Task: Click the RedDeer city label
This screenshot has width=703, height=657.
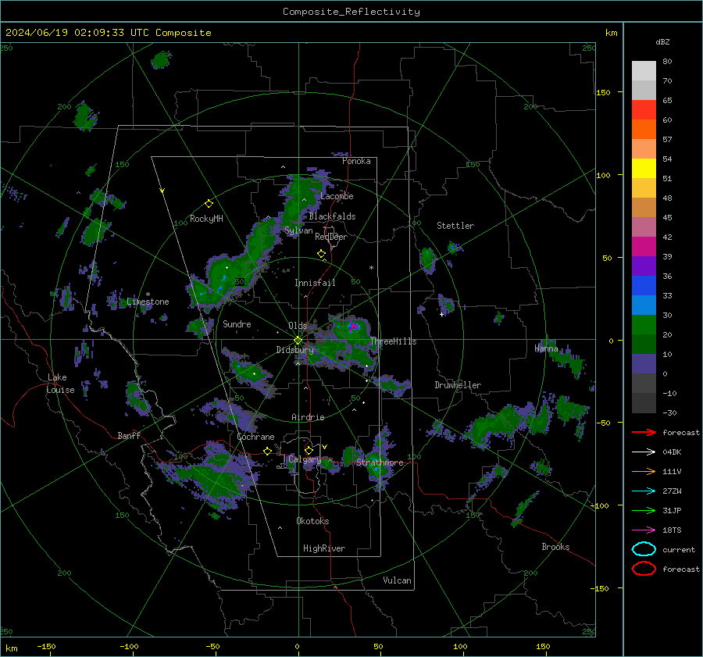Action: click(x=331, y=237)
